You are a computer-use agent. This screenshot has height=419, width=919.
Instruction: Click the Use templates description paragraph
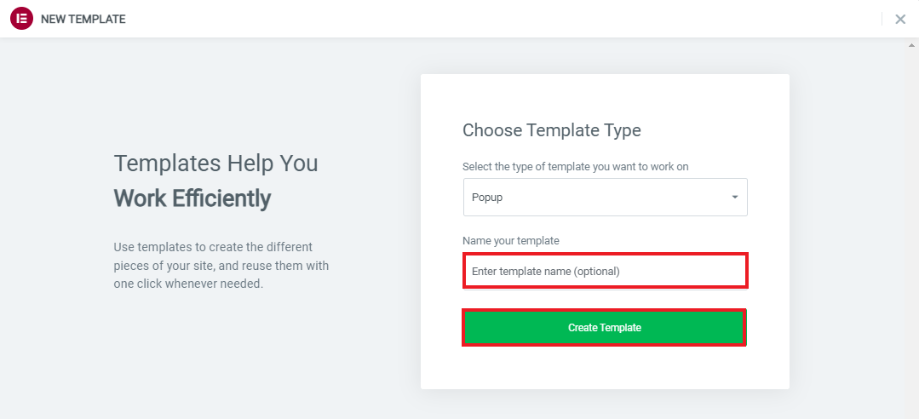[x=221, y=265]
